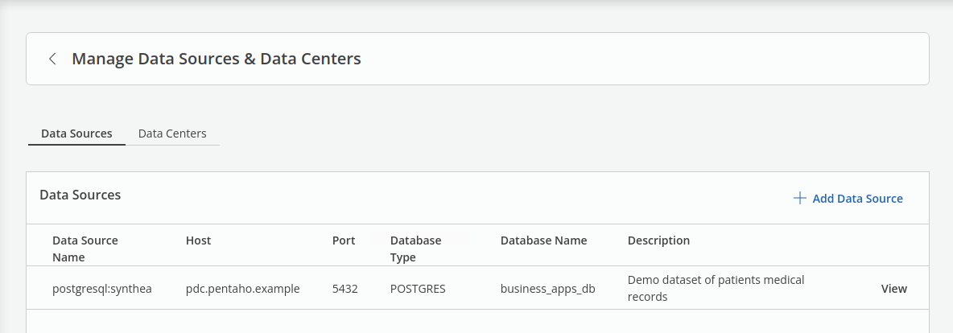Click the Data Sources panel heading
Image resolution: width=953 pixels, height=333 pixels.
[x=80, y=195]
